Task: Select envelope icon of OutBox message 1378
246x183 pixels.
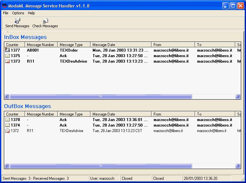Action: [x=7, y=120]
